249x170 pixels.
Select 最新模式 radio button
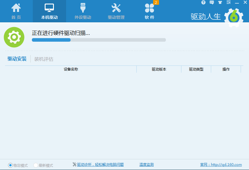point(36,165)
